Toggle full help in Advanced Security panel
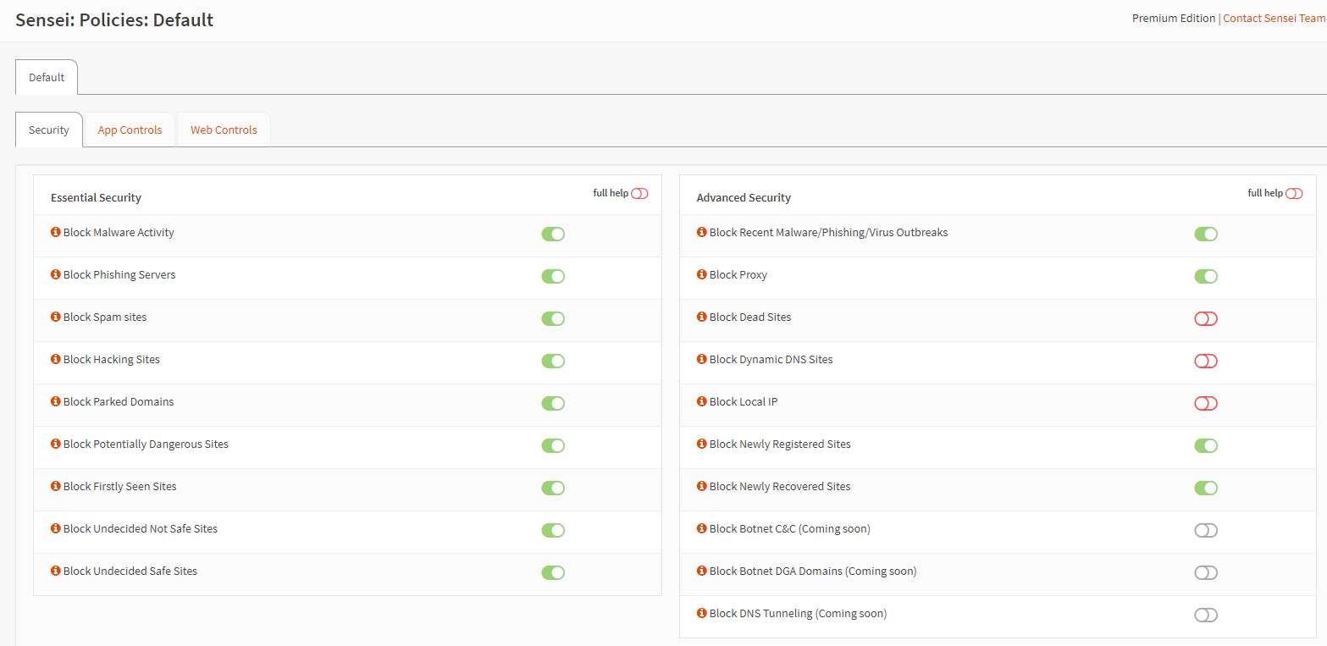 click(x=1293, y=193)
